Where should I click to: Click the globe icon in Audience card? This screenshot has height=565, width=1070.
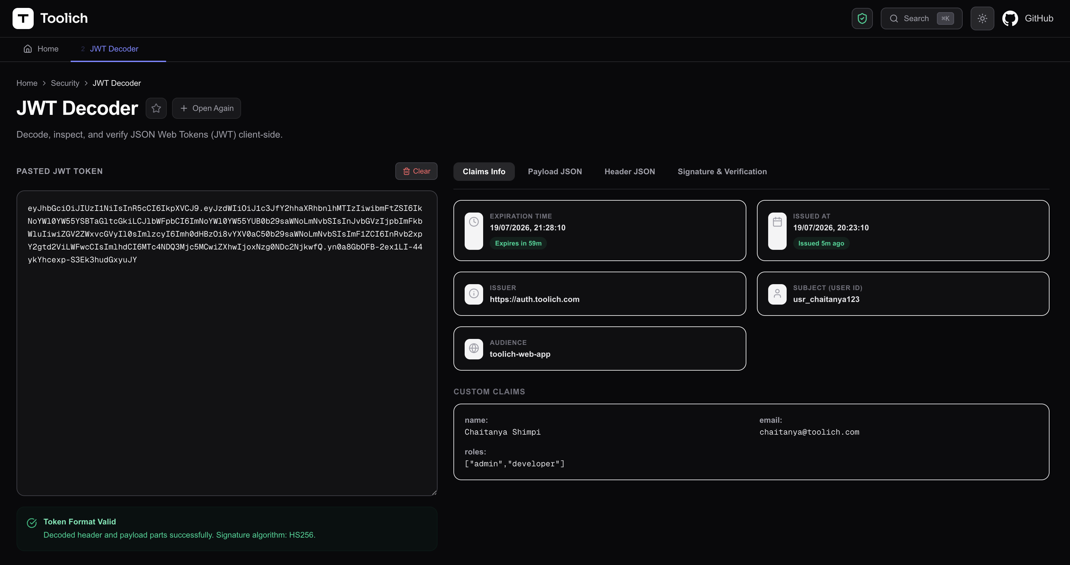(474, 348)
